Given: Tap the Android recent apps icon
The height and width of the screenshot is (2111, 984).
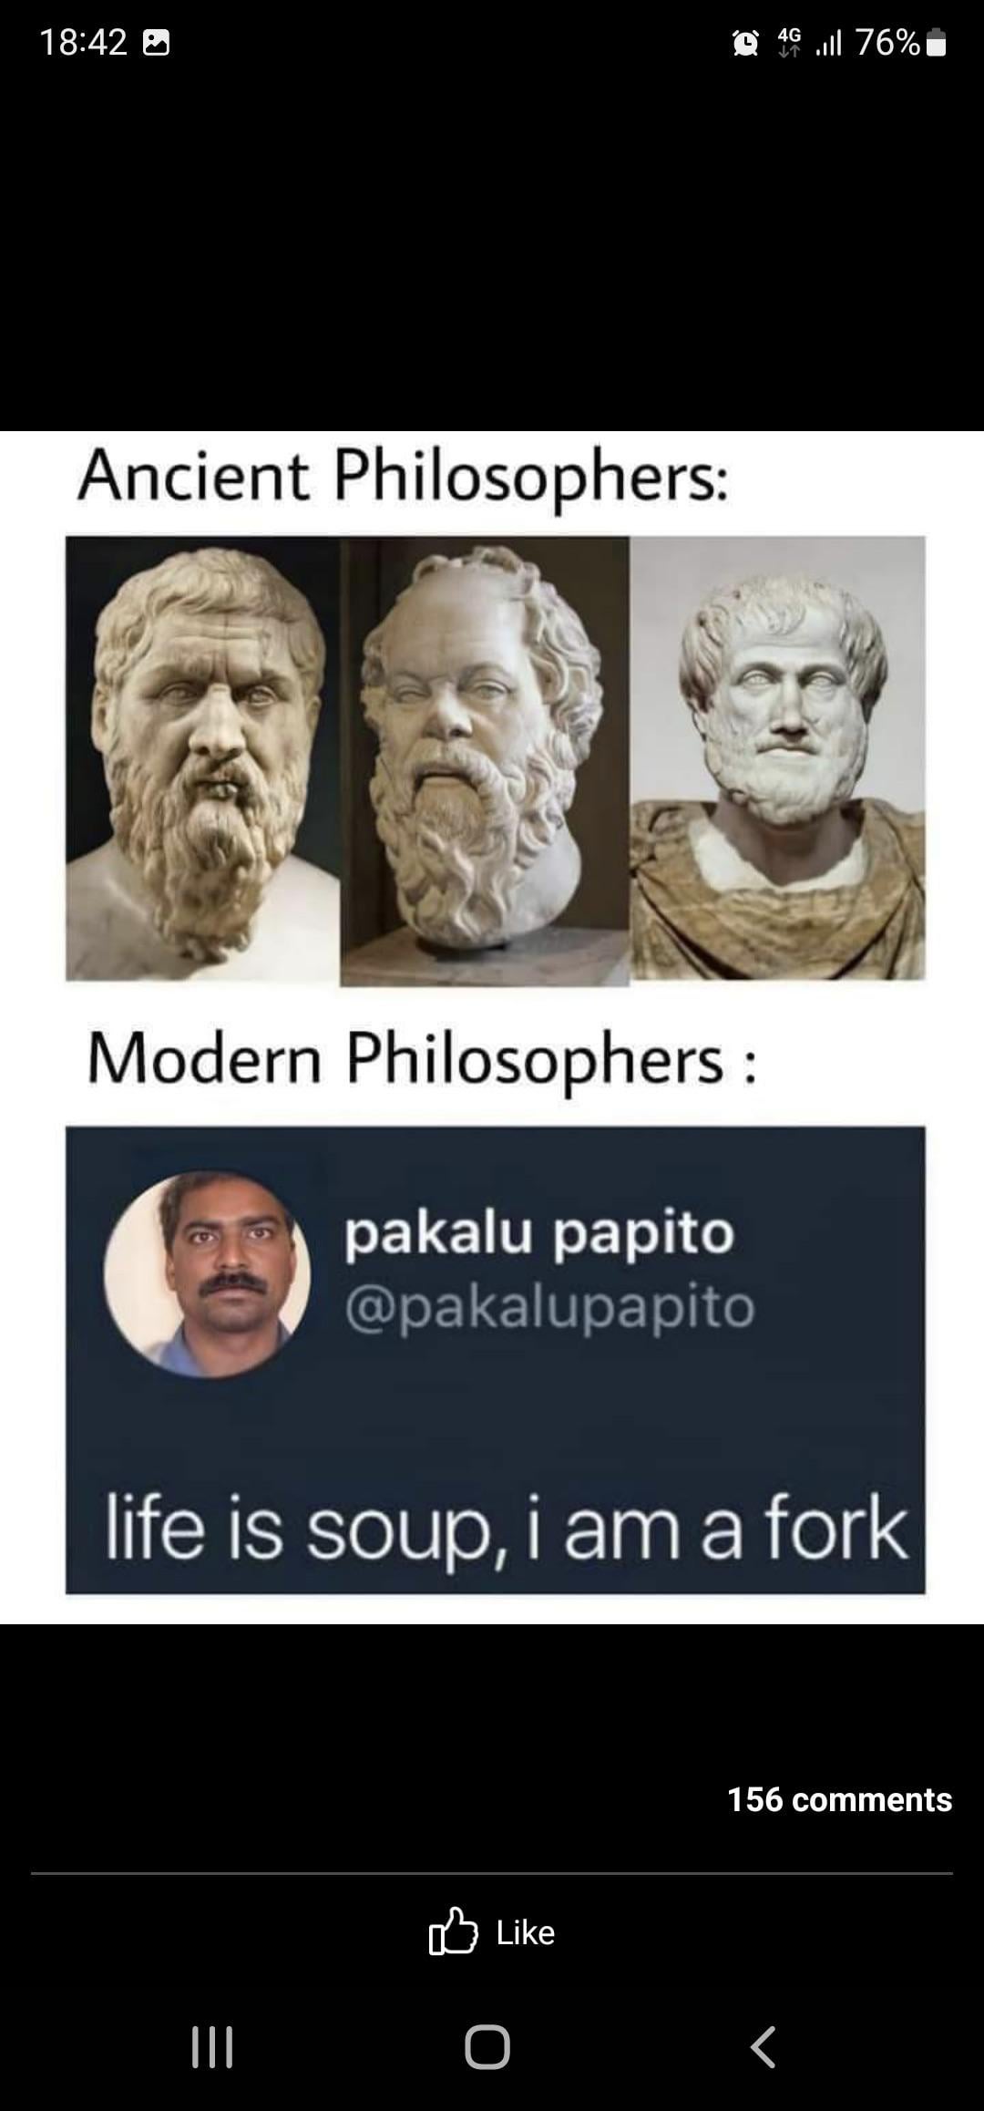Looking at the screenshot, I should click(212, 2047).
